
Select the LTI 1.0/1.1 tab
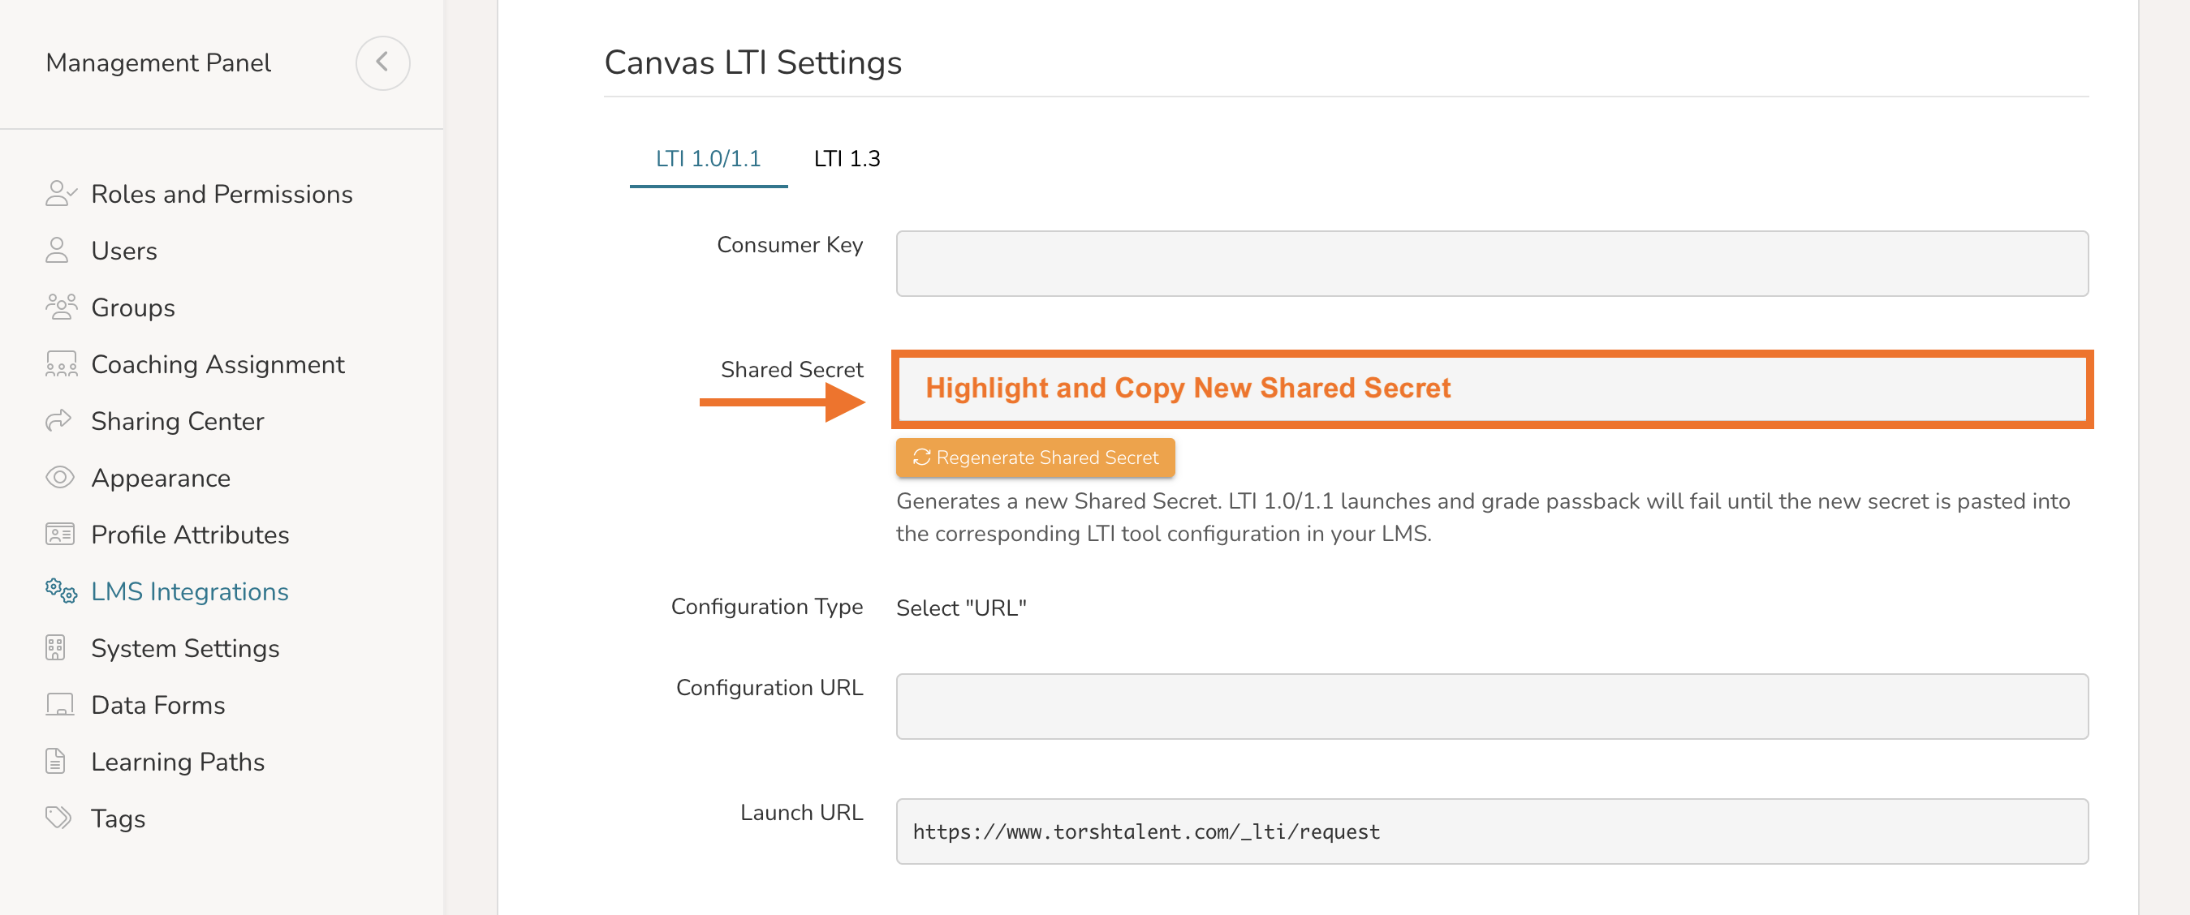click(x=708, y=159)
